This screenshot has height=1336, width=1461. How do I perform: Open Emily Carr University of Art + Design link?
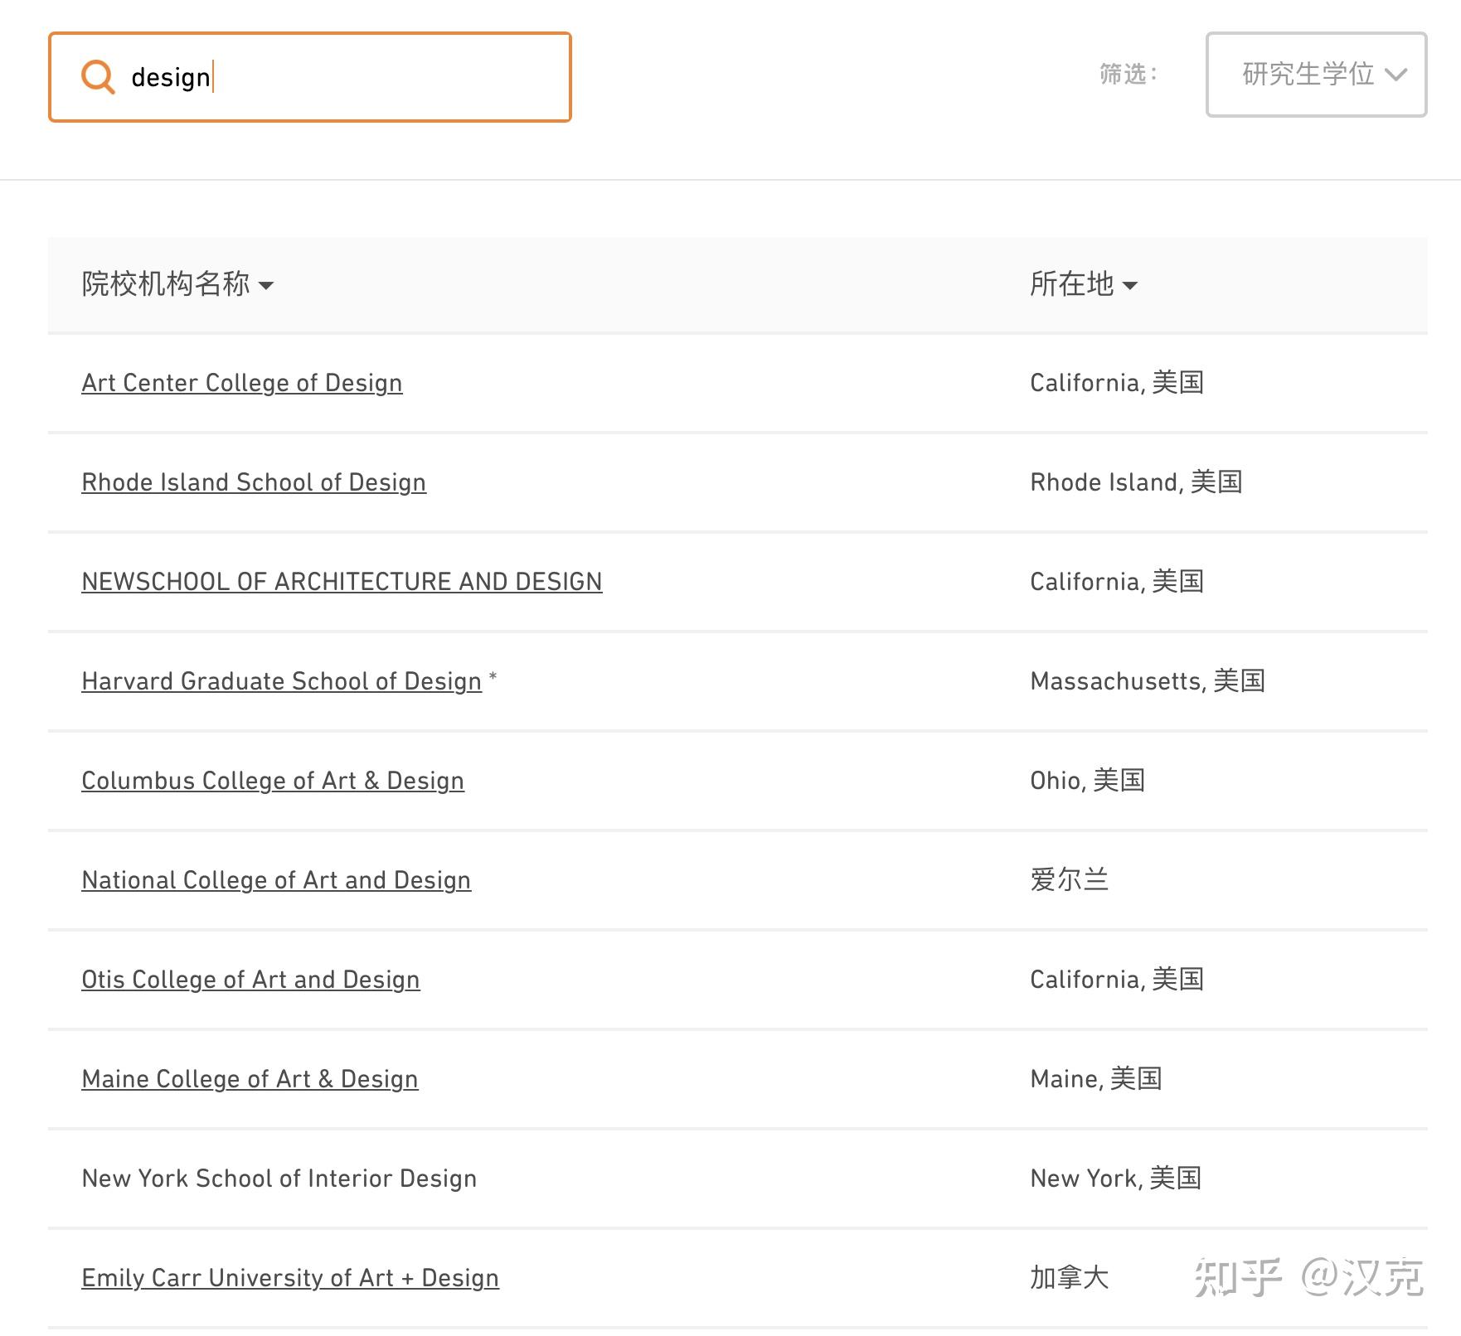[x=290, y=1278]
